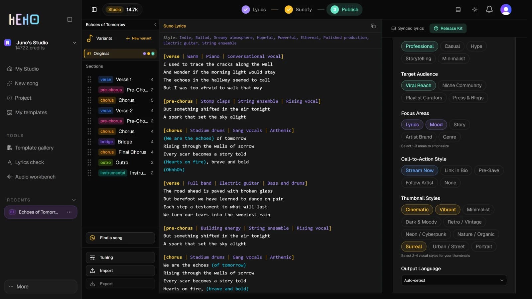
Task: Click the Import button
Action: (x=120, y=271)
